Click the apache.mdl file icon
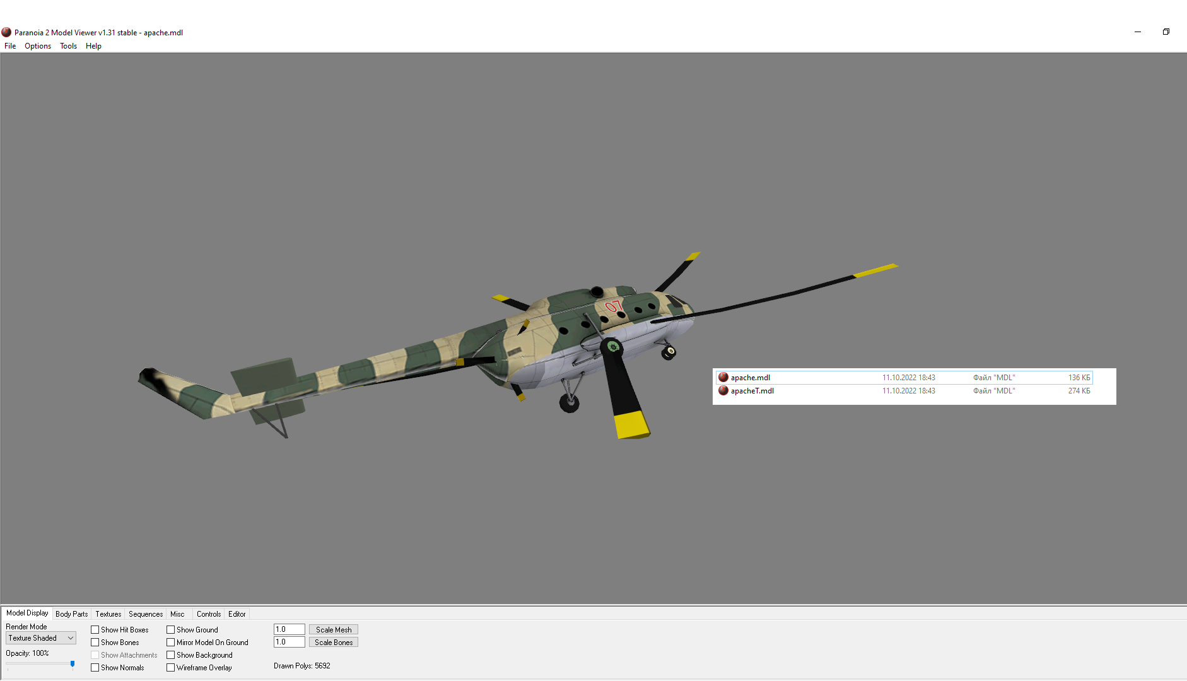 point(723,378)
